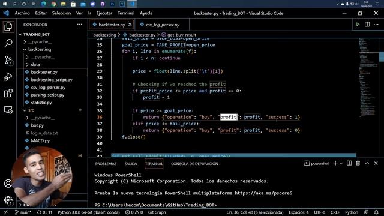Open the feedback icon in status bar
The width and height of the screenshot is (384, 216).
pyautogui.click(x=367, y=212)
